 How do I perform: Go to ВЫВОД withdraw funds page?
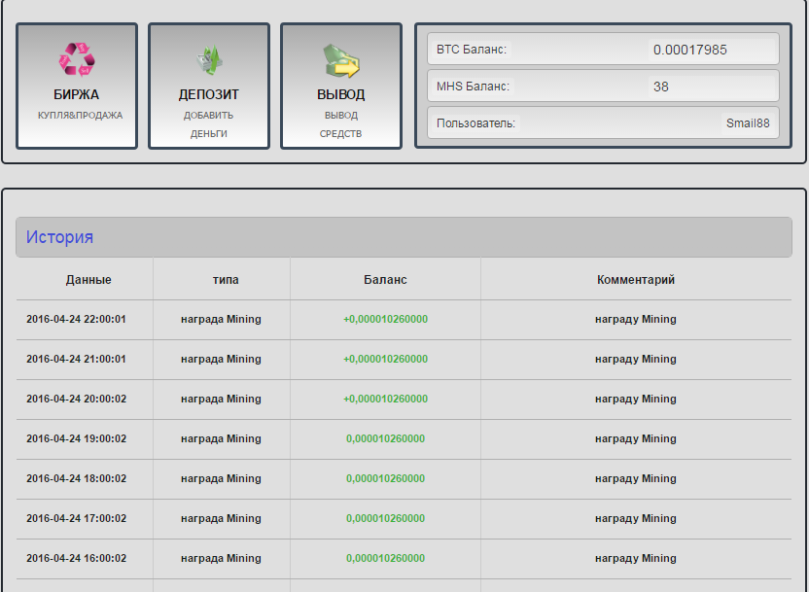[340, 95]
